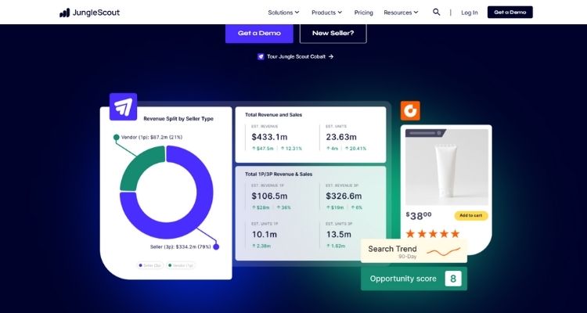Click the JungleScout logo in header

tap(91, 13)
